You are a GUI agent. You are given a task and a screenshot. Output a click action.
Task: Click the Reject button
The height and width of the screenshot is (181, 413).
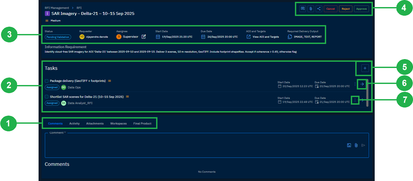pyautogui.click(x=346, y=9)
